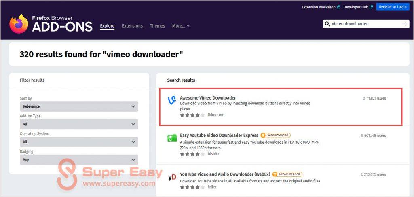Click the Awesome Vimeo Downloader description text

[x=245, y=106]
